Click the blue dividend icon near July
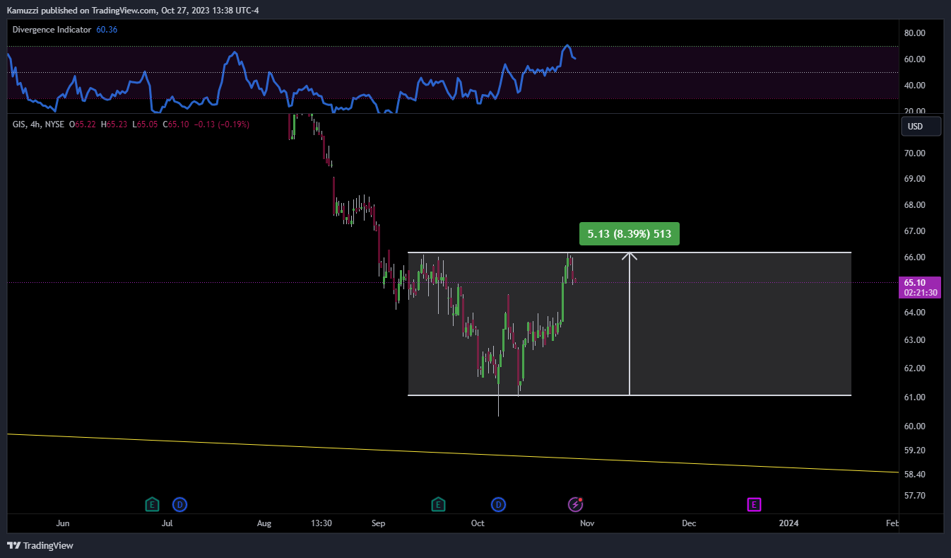951x558 pixels. click(180, 504)
